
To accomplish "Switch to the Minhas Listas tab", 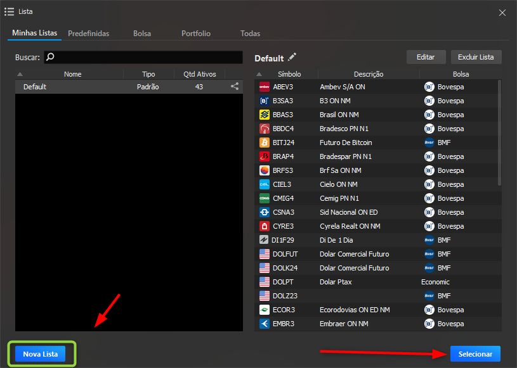I will (x=35, y=33).
